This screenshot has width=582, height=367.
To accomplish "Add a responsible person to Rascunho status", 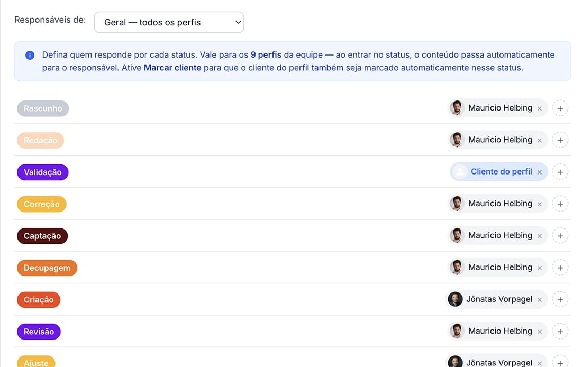I will 560,108.
